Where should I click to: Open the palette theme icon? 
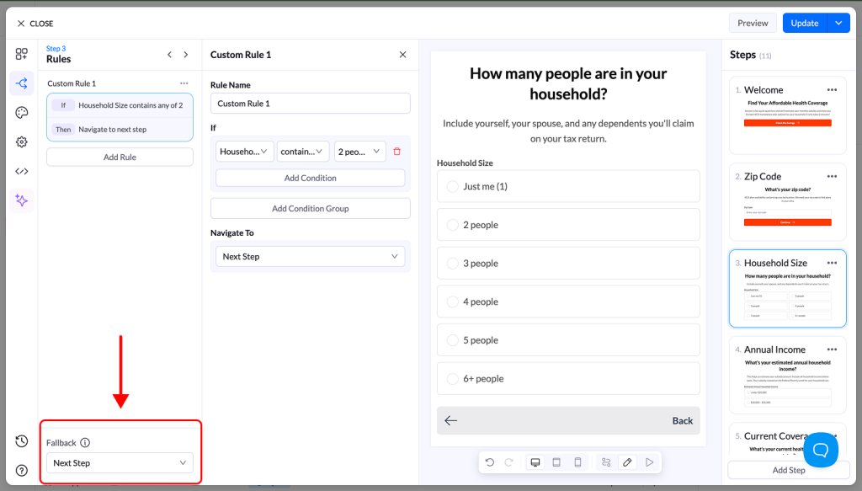pos(21,113)
